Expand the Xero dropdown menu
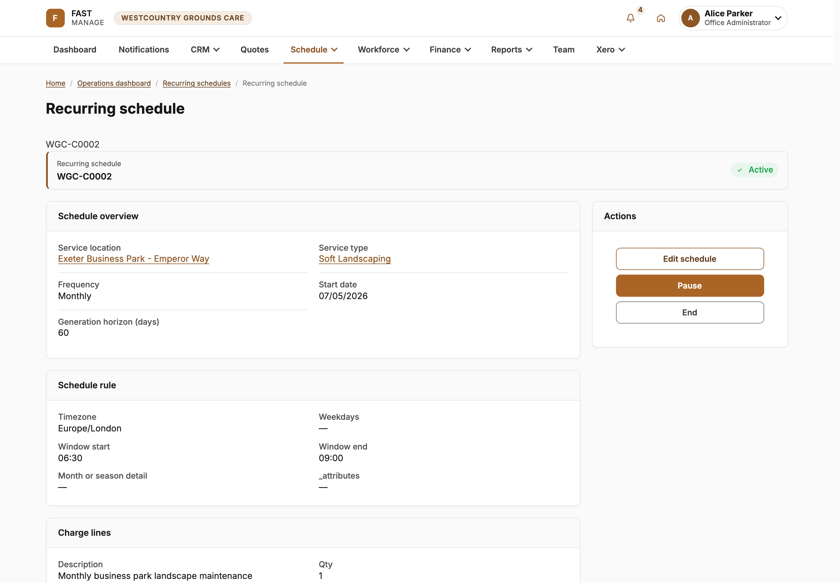Screen dimensions: 840x583 610,50
